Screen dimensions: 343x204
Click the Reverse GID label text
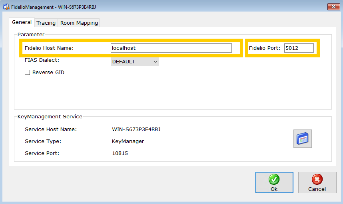48,73
